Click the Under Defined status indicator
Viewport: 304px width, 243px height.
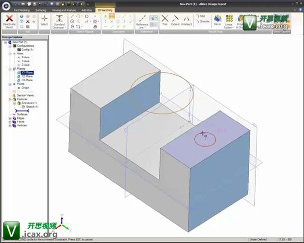258,240
